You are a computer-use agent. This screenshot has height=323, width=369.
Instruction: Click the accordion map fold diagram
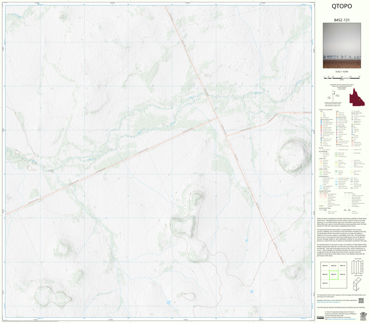357,267
